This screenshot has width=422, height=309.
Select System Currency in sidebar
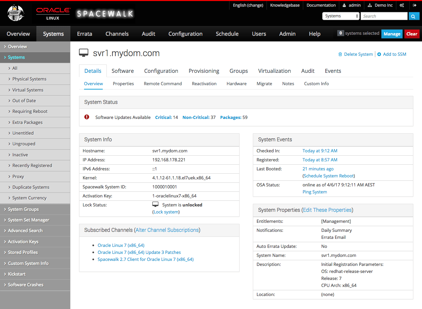35,198
